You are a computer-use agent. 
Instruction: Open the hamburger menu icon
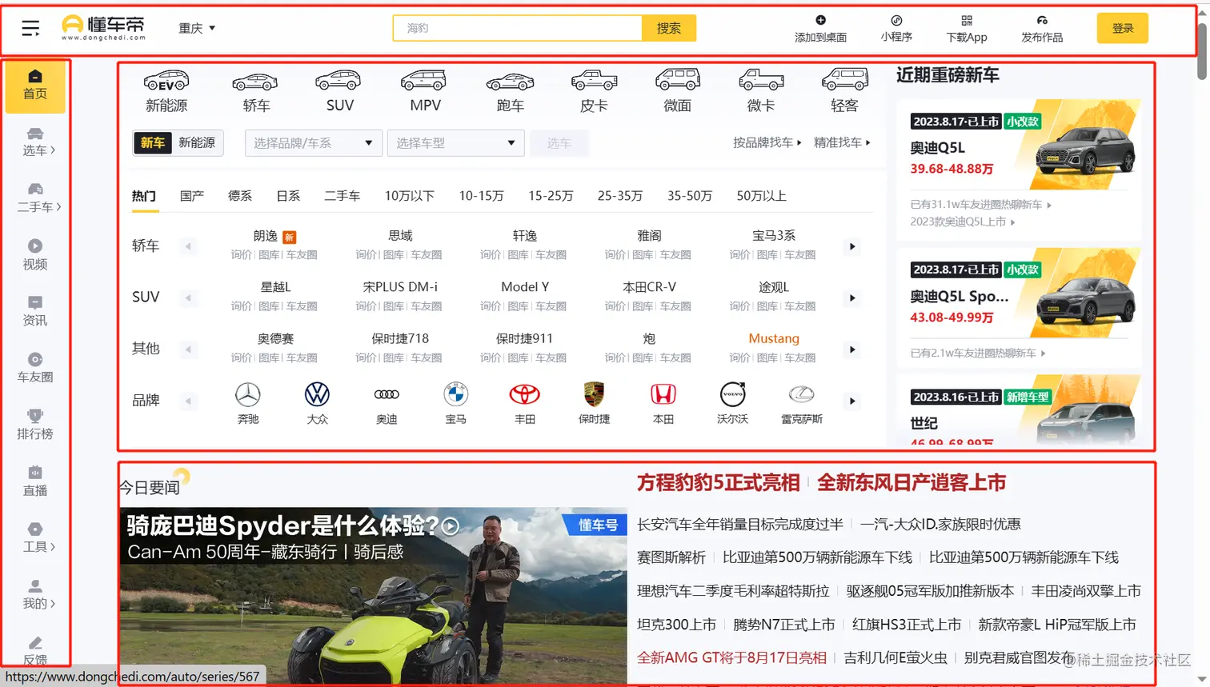30,28
